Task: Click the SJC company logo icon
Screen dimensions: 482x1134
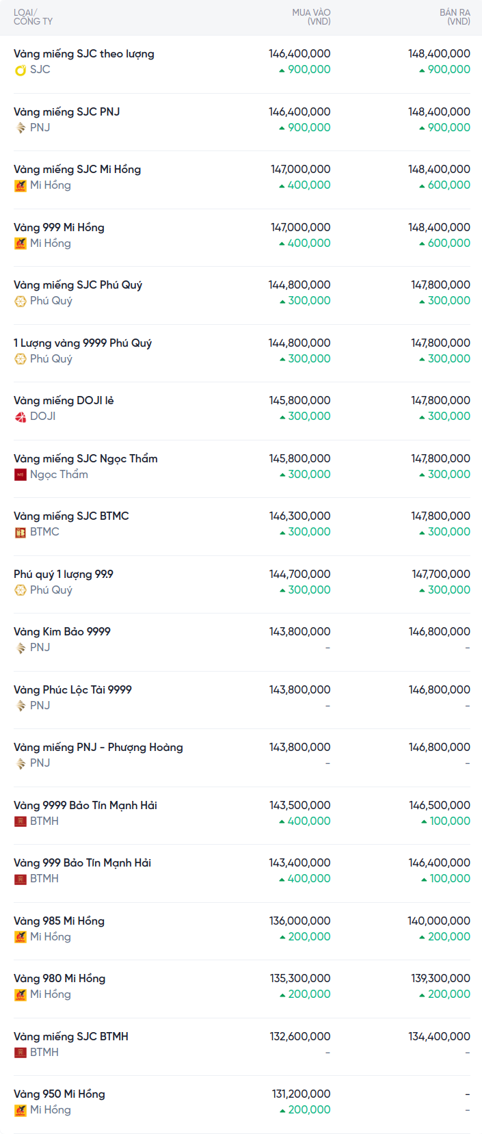Action: pyautogui.click(x=21, y=70)
